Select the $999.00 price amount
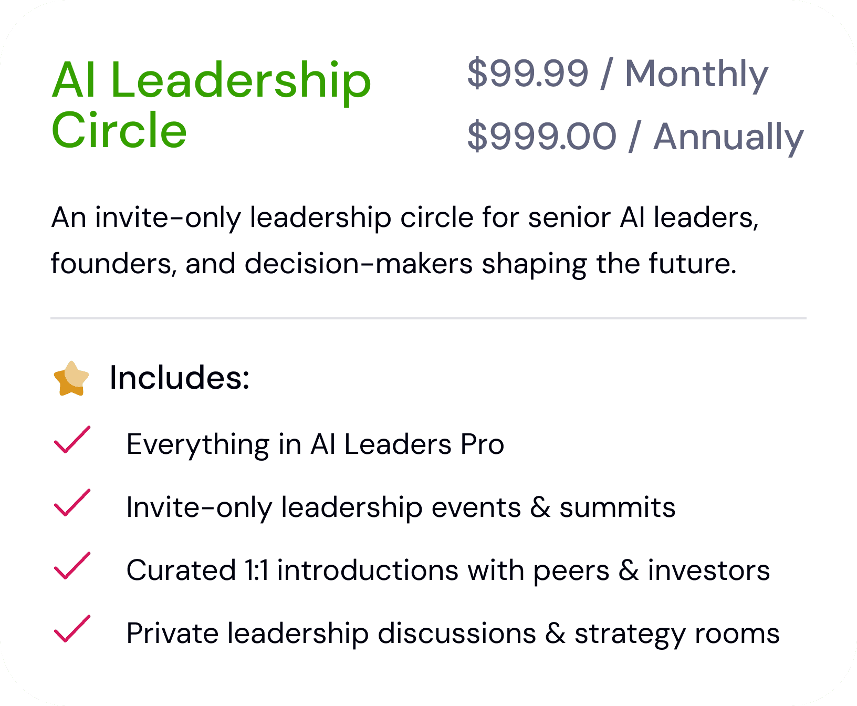The height and width of the screenshot is (706, 857). point(541,137)
